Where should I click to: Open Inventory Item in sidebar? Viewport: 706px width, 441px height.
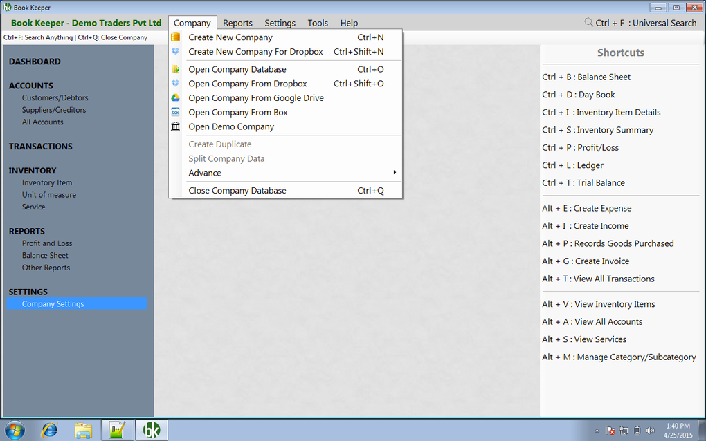[47, 182]
